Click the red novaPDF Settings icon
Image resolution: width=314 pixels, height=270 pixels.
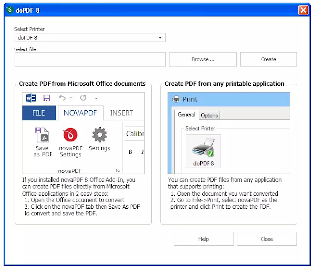coord(70,135)
